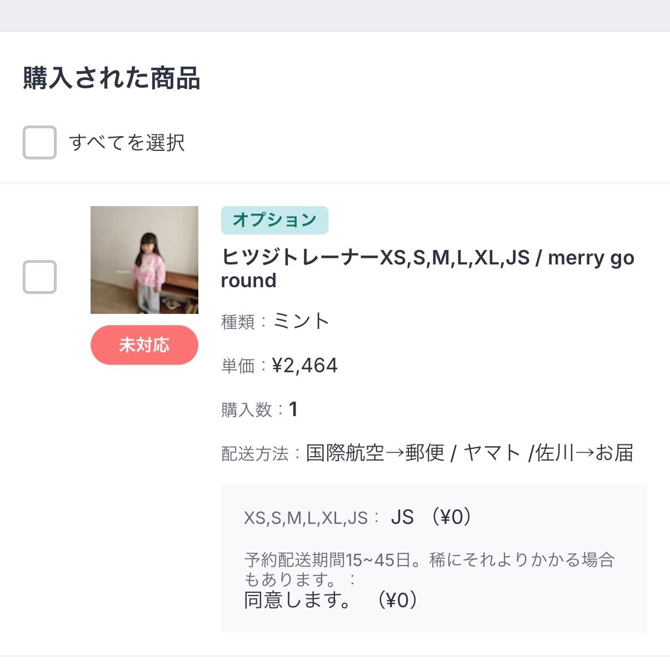Check the ヒツジトレーナー product row checkbox
This screenshot has width=670, height=670.
click(39, 277)
